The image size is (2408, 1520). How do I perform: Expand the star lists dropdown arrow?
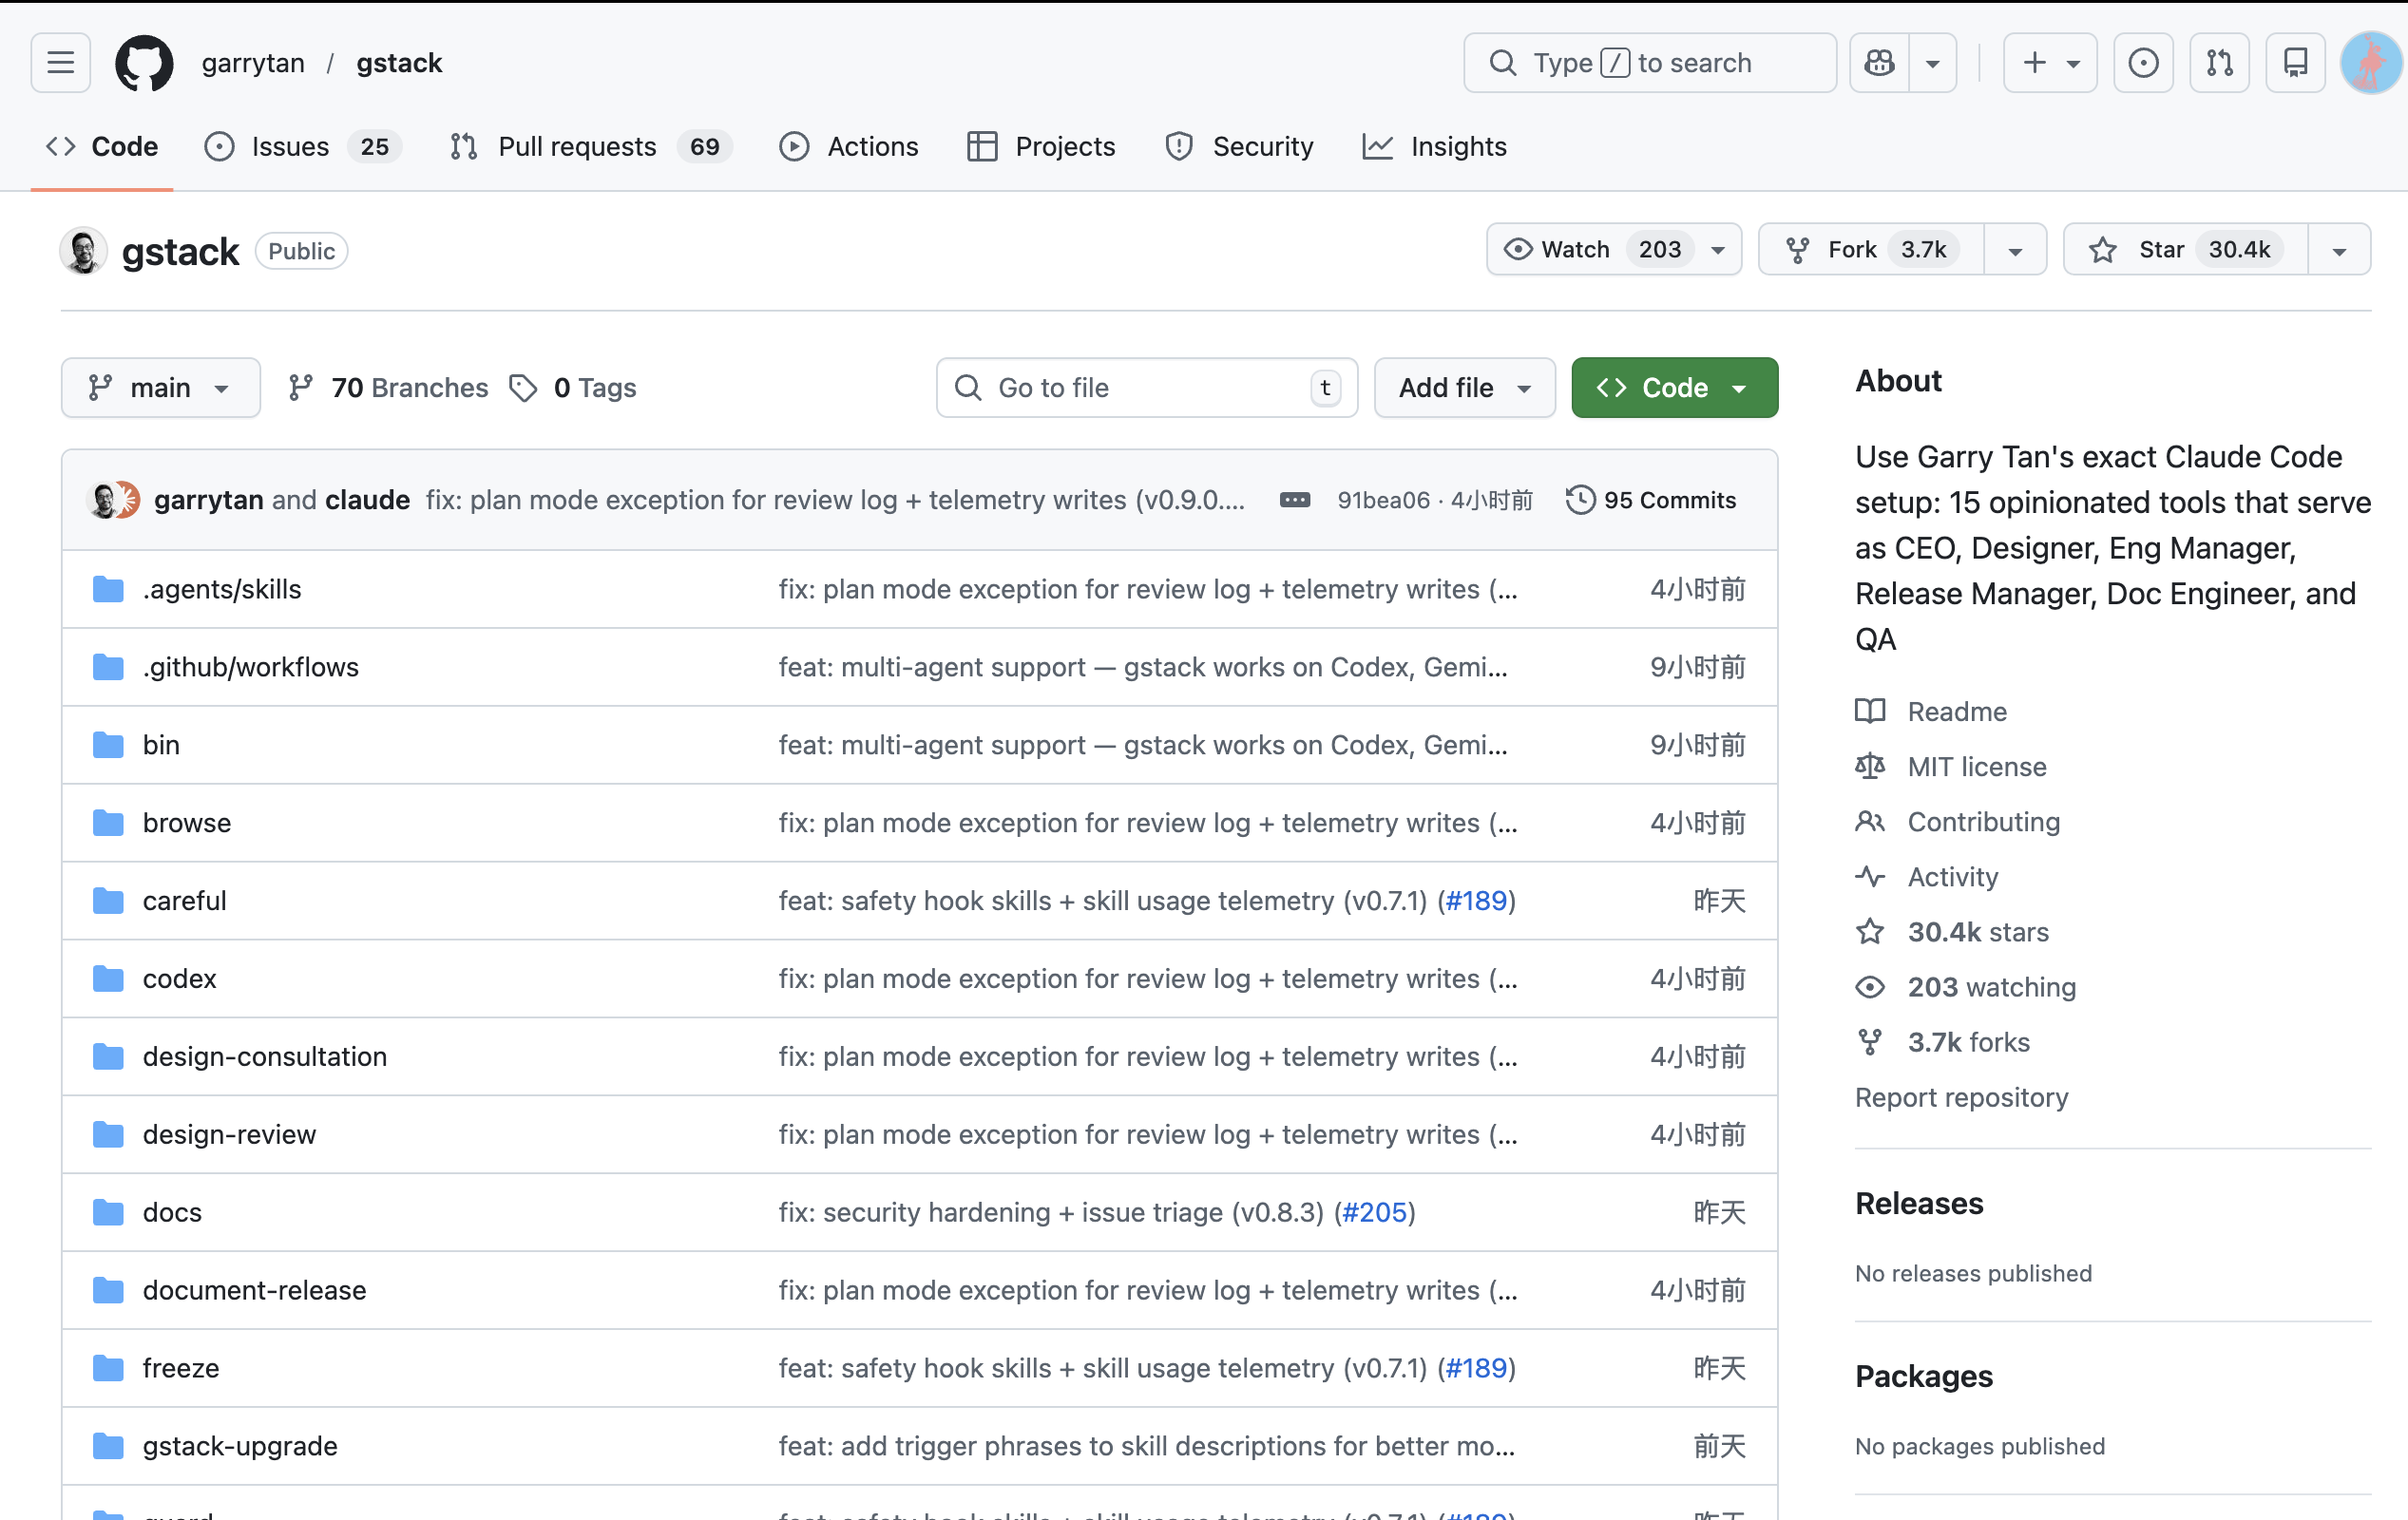tap(2339, 250)
